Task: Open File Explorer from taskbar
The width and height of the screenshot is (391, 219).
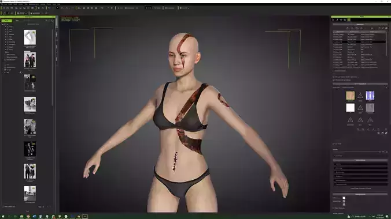Action: [22, 217]
